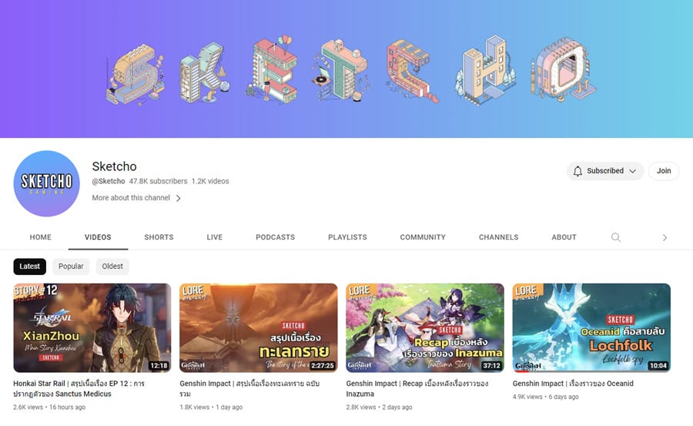The height and width of the screenshot is (426, 693).
Task: Click the Sketcho channel name heading
Action: click(x=114, y=166)
